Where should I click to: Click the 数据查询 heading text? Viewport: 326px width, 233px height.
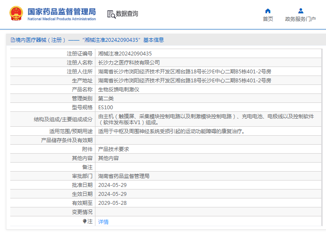tap(127, 14)
